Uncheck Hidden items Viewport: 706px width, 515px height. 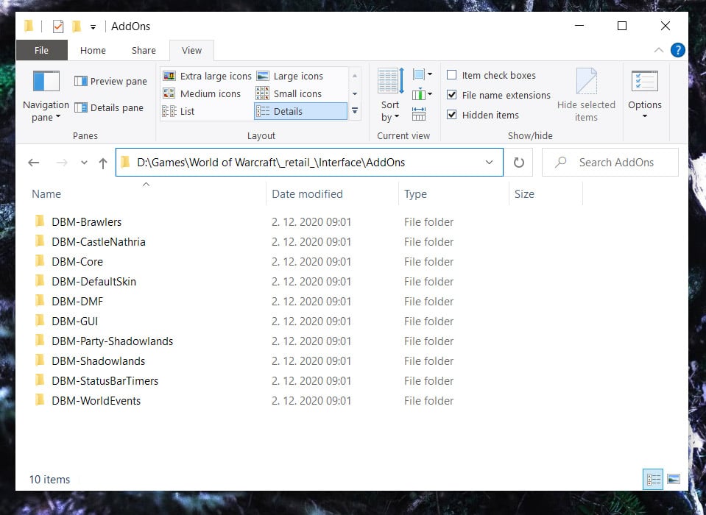(x=483, y=115)
